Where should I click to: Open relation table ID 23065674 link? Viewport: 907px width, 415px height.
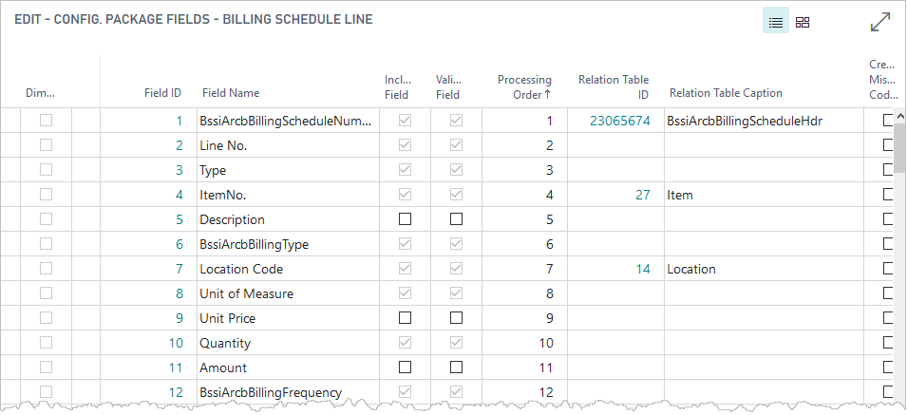click(618, 121)
